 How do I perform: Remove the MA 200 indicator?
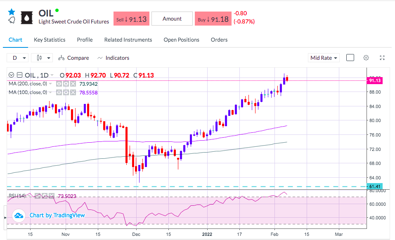tap(73, 84)
